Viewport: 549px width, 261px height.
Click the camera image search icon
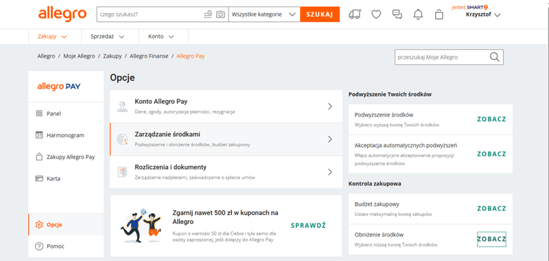[220, 14]
